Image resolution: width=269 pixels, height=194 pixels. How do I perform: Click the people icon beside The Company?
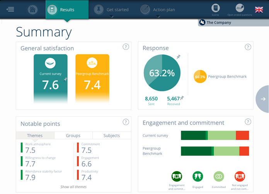[202, 22]
